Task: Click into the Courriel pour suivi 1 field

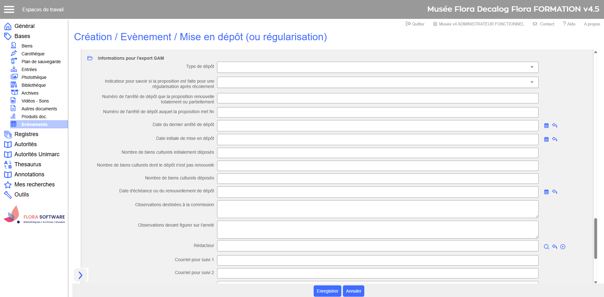Action: 377,260
